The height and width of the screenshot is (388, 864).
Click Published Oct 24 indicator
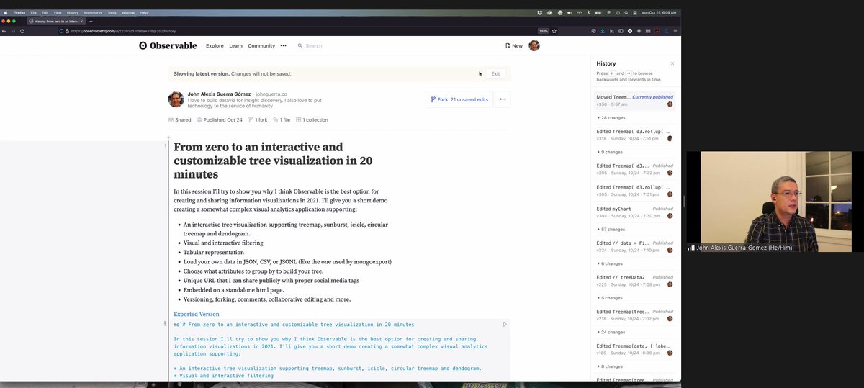[220, 120]
